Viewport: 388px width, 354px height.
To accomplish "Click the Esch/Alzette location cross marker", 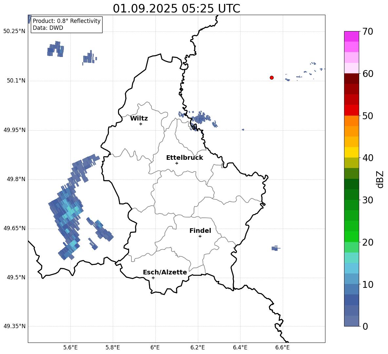I will pyautogui.click(x=153, y=278).
